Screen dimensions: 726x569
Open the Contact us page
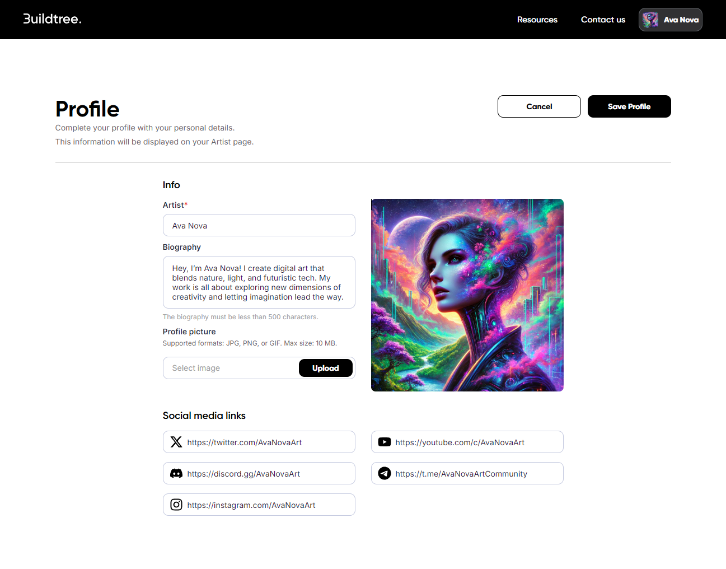(x=603, y=20)
